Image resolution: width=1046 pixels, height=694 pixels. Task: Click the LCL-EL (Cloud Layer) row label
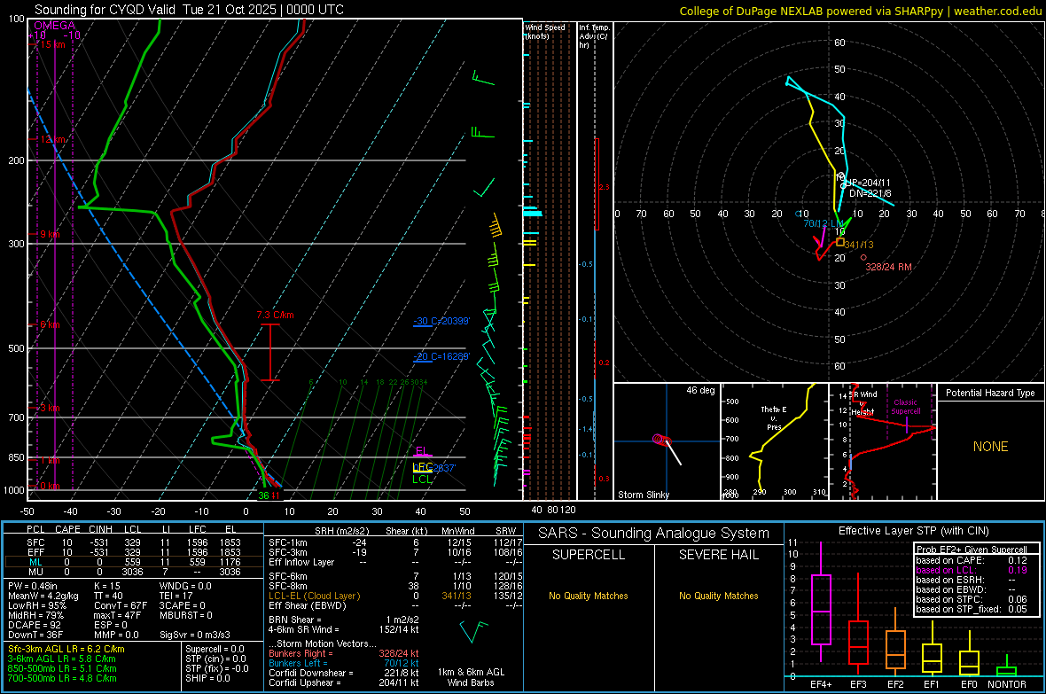tap(314, 596)
